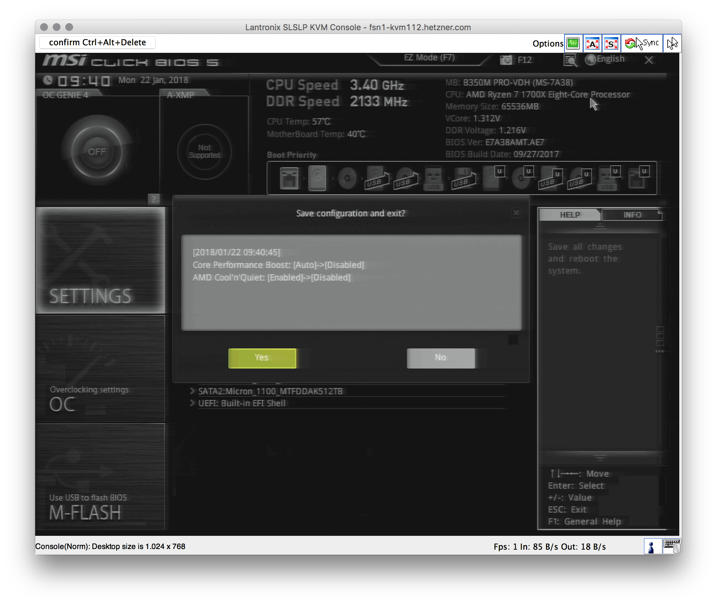Click the network boot device, first in Boot Priority
Viewport: 717px width, 605px height.
[x=289, y=178]
